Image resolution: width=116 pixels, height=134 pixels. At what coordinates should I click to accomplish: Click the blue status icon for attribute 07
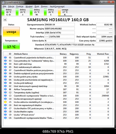pyautogui.click(x=5, y=70)
